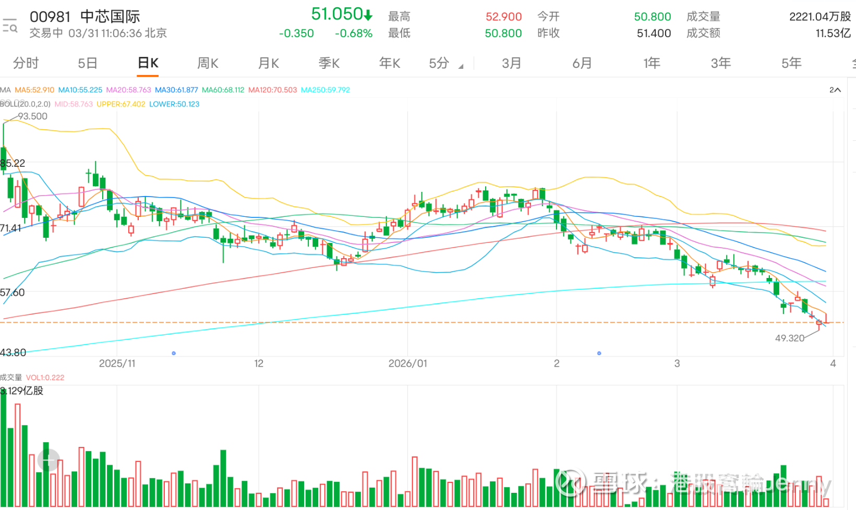Click the 57.60 price axis label
856x510 pixels.
point(13,293)
